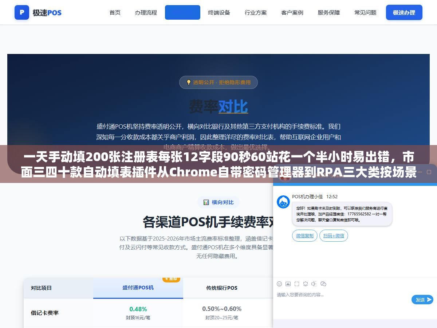Click the 借记卡费率 row label
The image size is (437, 328).
45,313
